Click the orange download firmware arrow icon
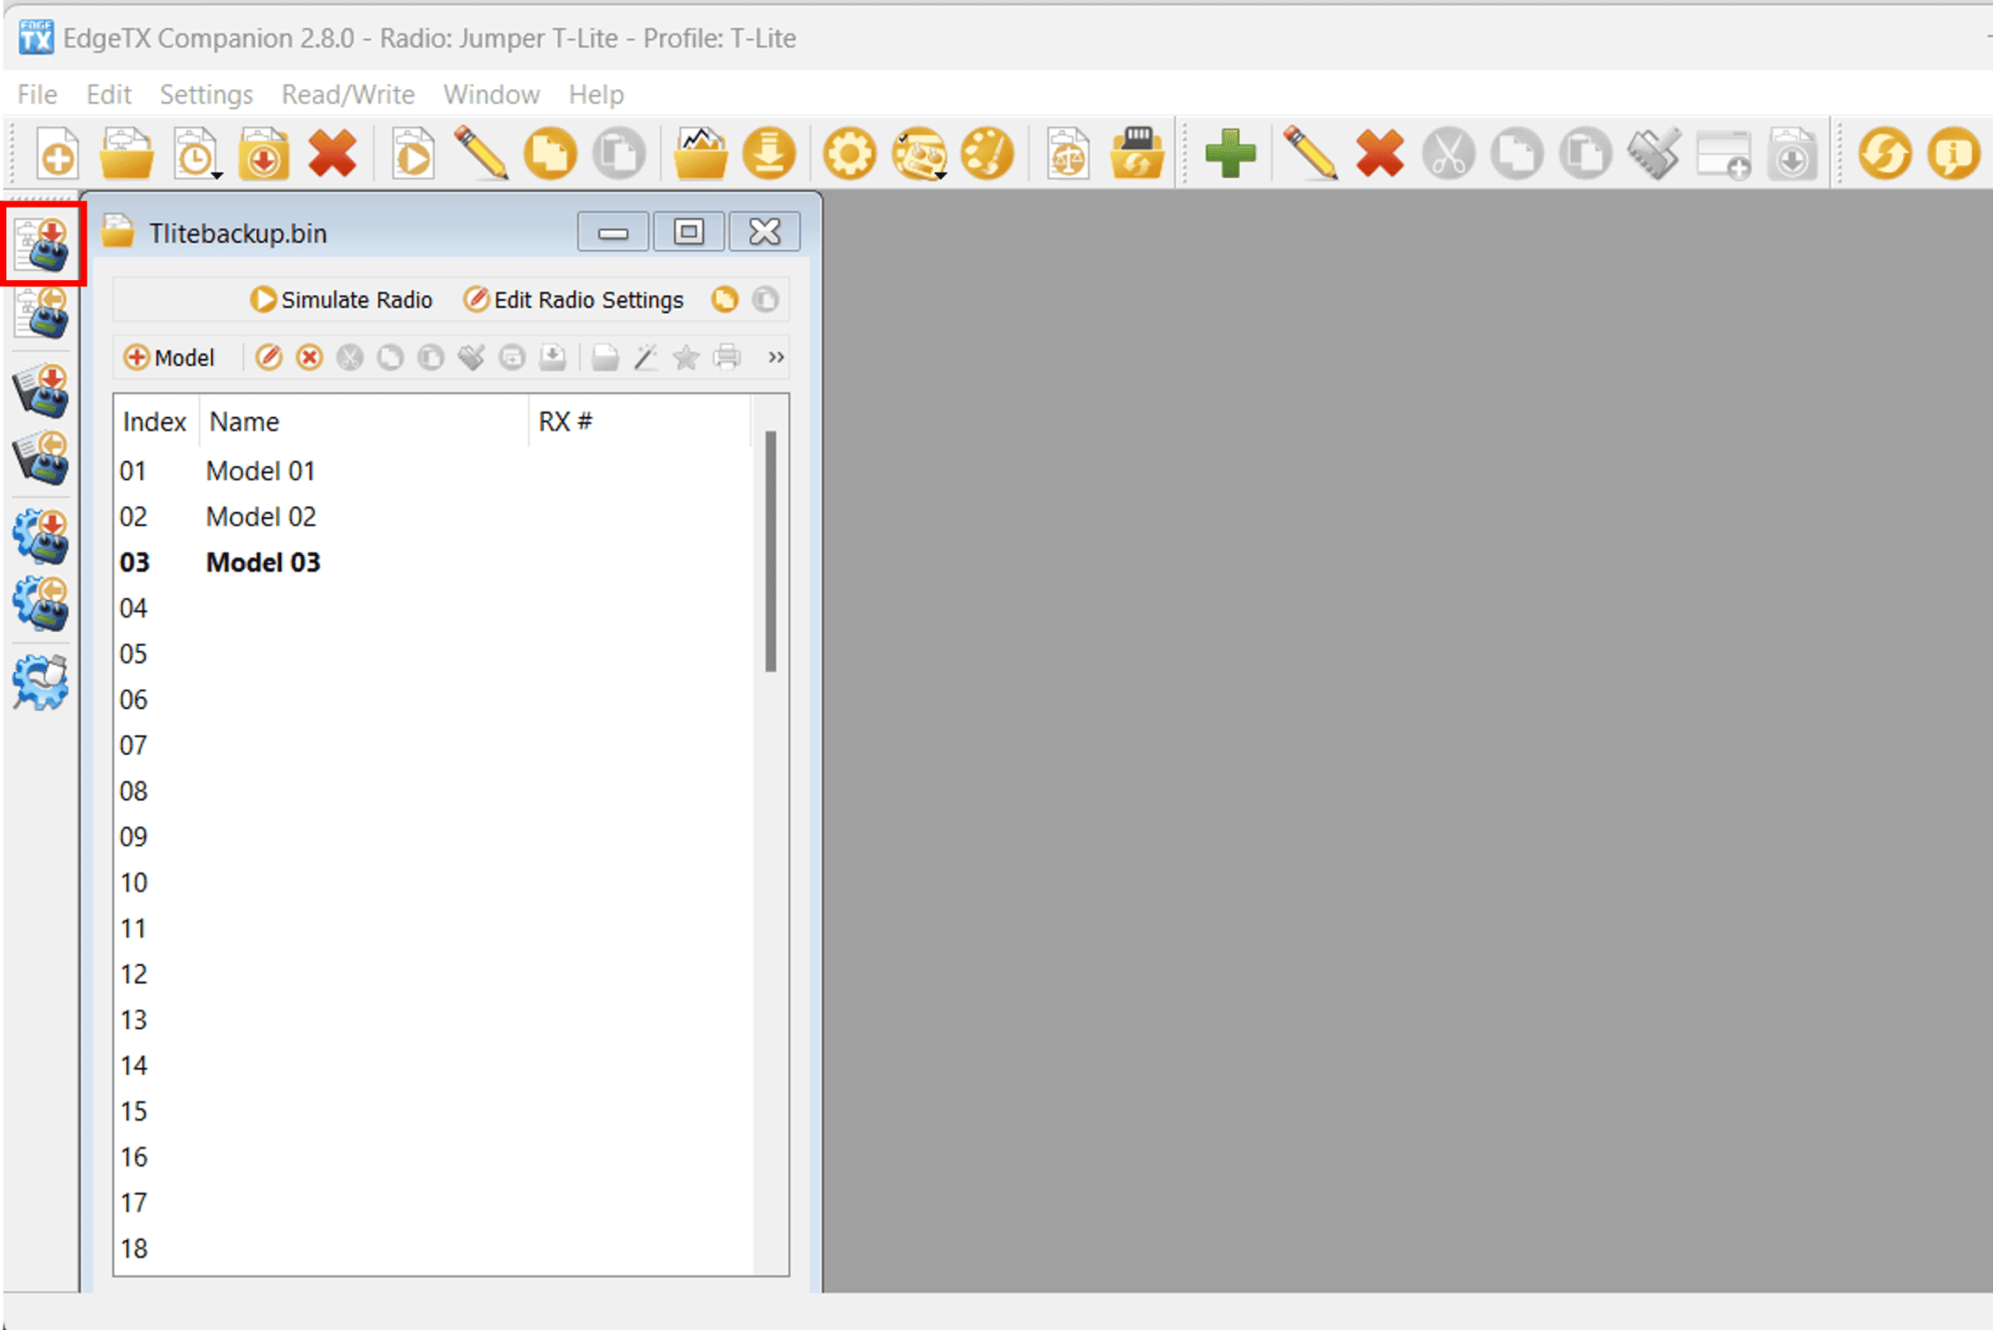This screenshot has width=1993, height=1330. point(769,154)
